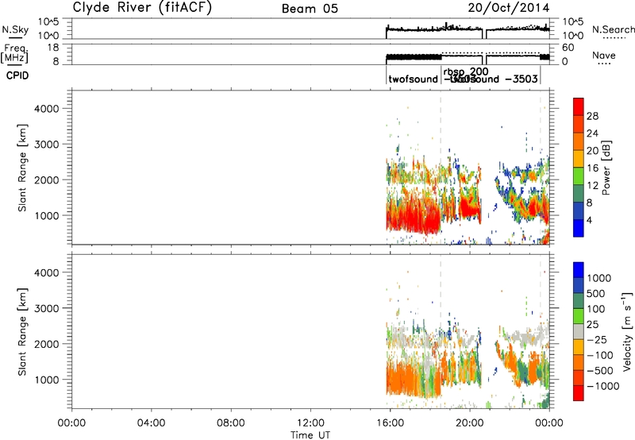Click the '4' label on Power colorbar
635x440 pixels.
[590, 220]
